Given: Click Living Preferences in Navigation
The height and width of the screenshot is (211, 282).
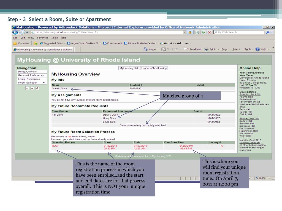Looking at the screenshot, I should click(x=32, y=79).
